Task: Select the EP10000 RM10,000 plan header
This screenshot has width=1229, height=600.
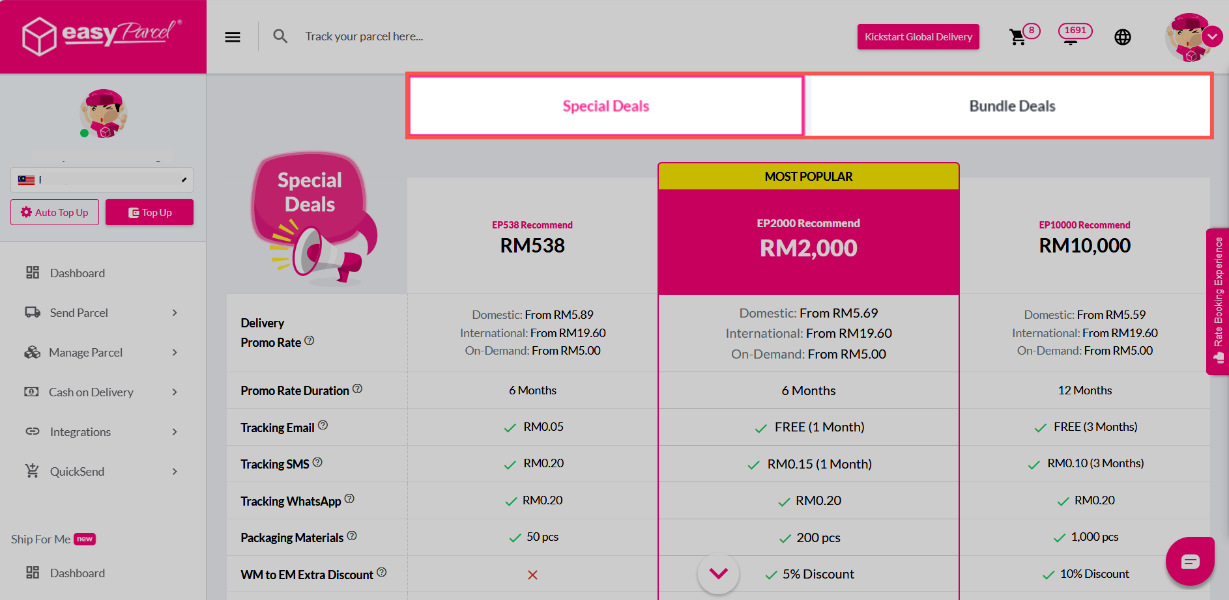Action: coord(1085,237)
